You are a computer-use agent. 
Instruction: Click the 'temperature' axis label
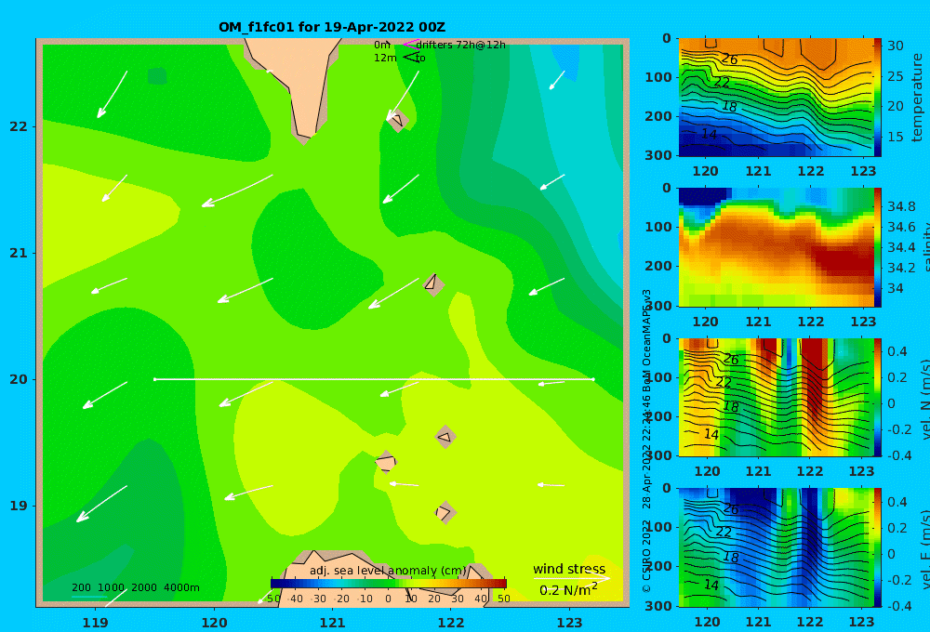[918, 98]
